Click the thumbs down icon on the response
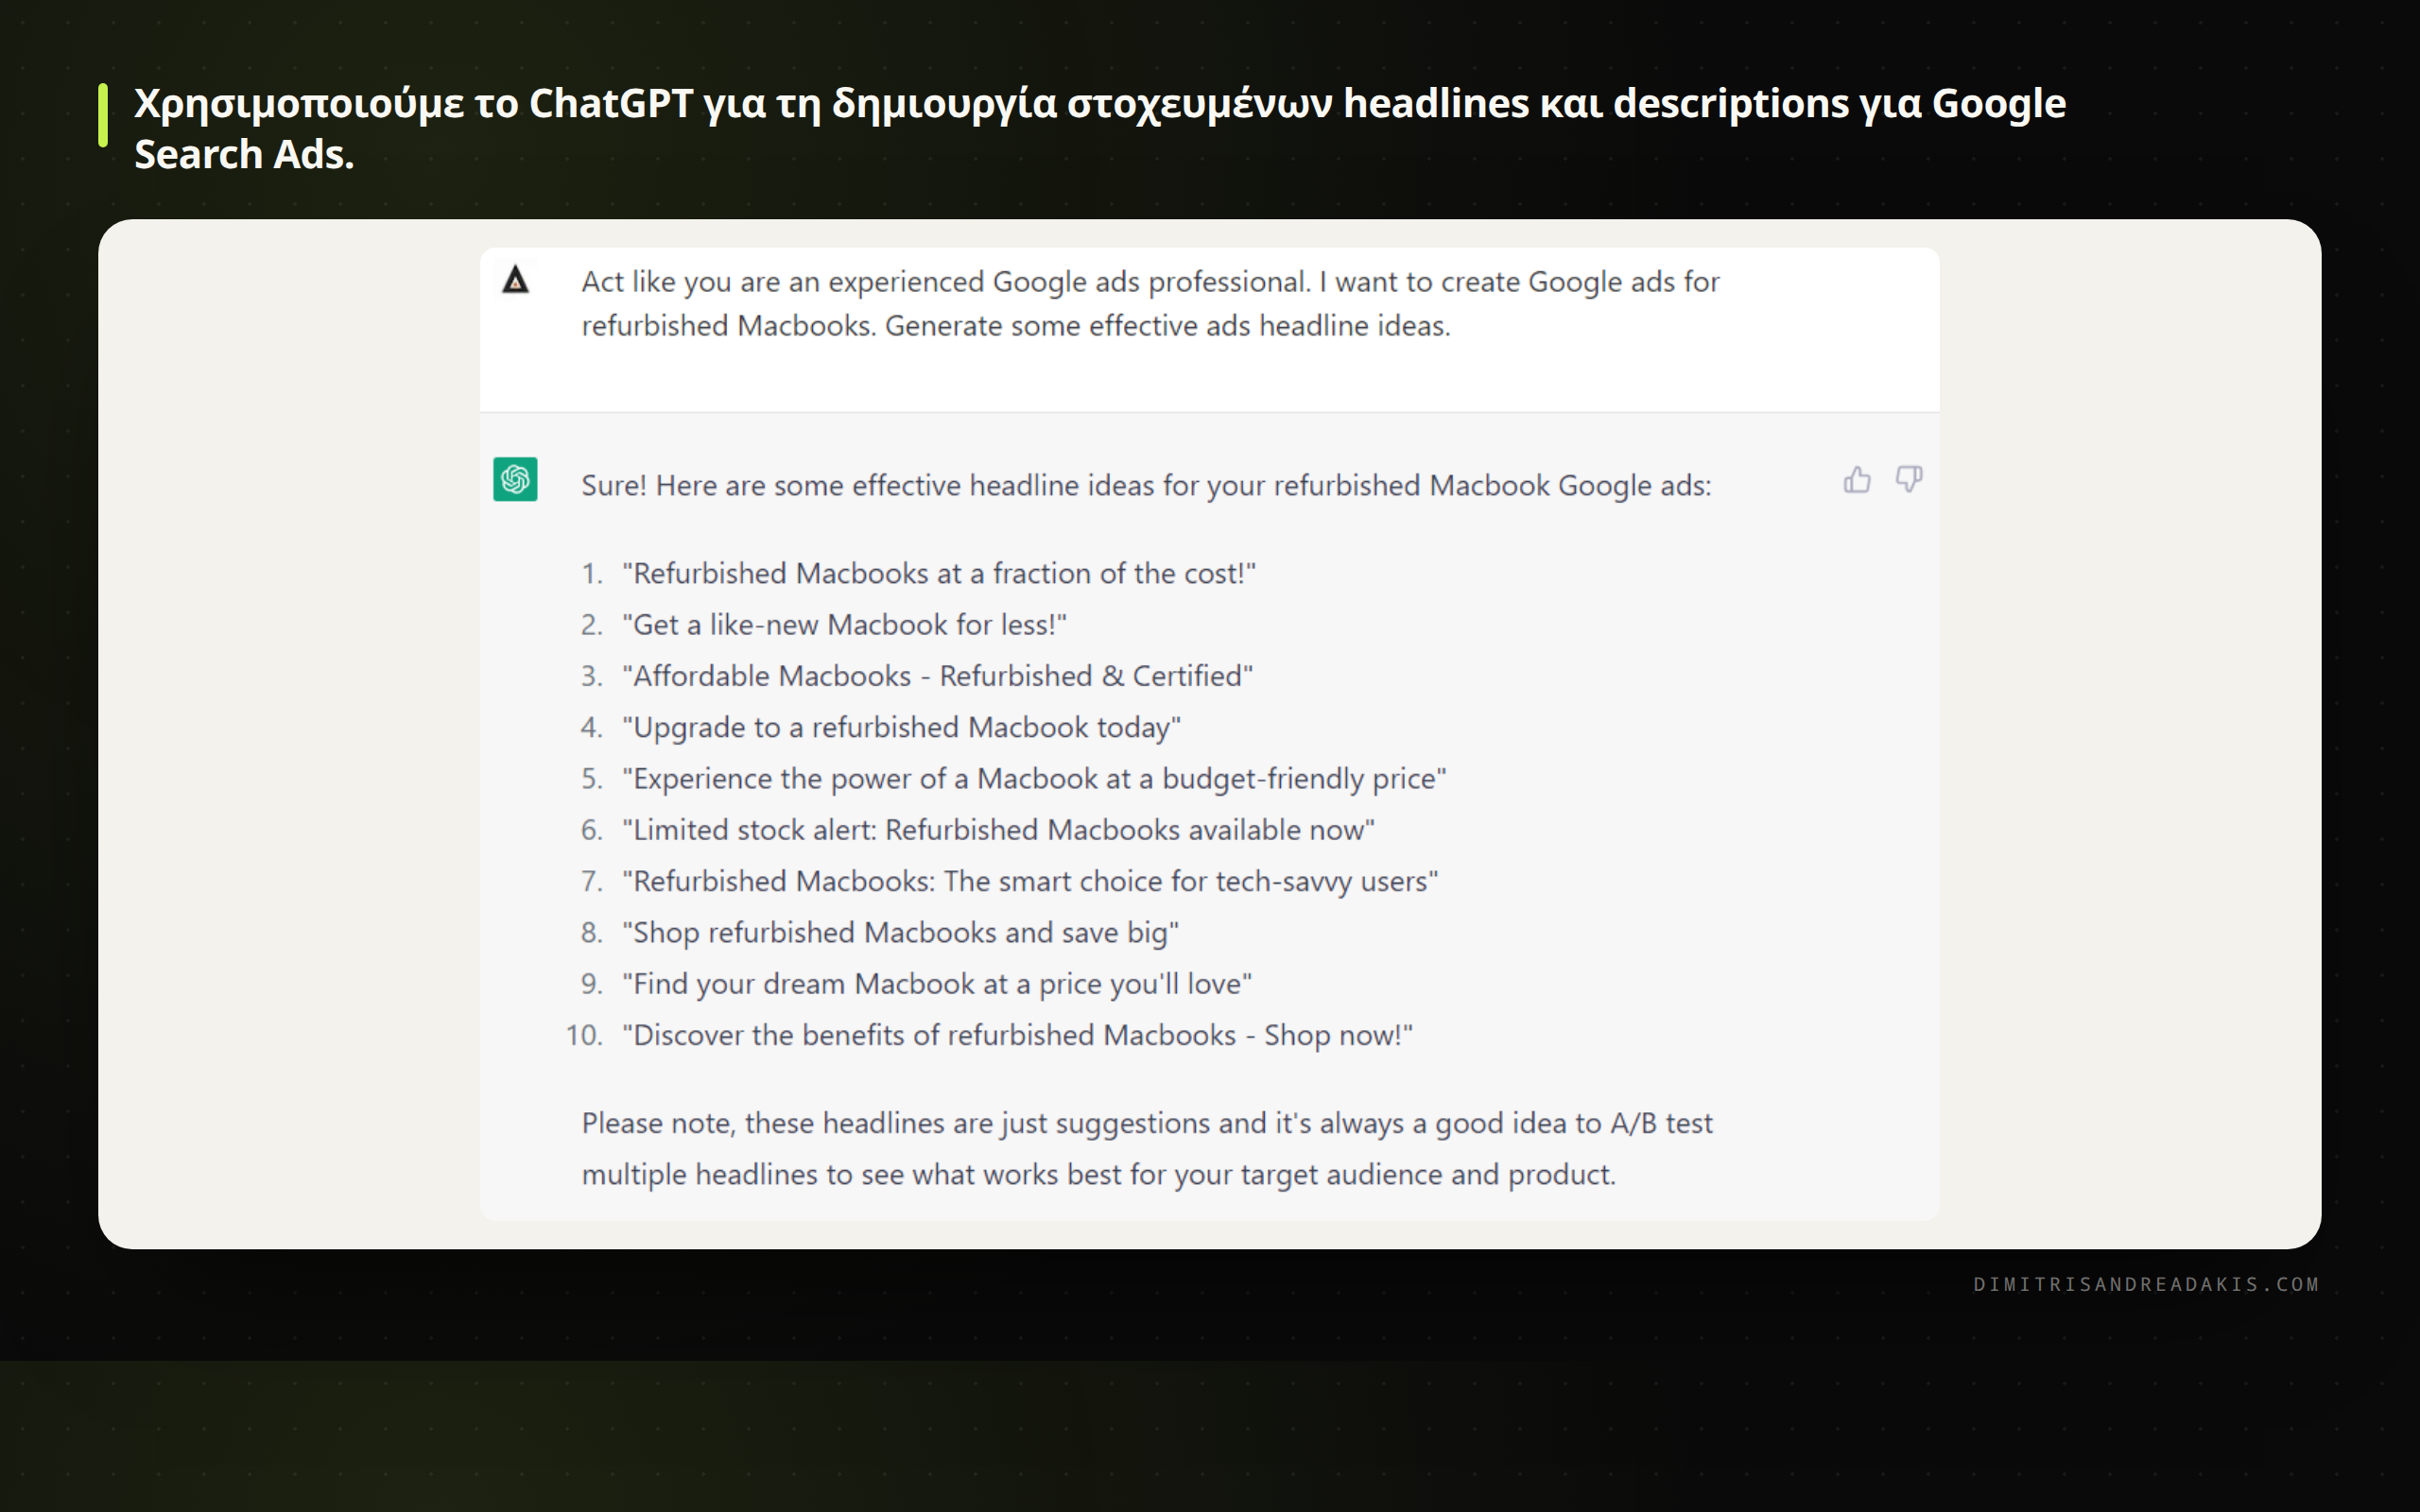 1909,480
